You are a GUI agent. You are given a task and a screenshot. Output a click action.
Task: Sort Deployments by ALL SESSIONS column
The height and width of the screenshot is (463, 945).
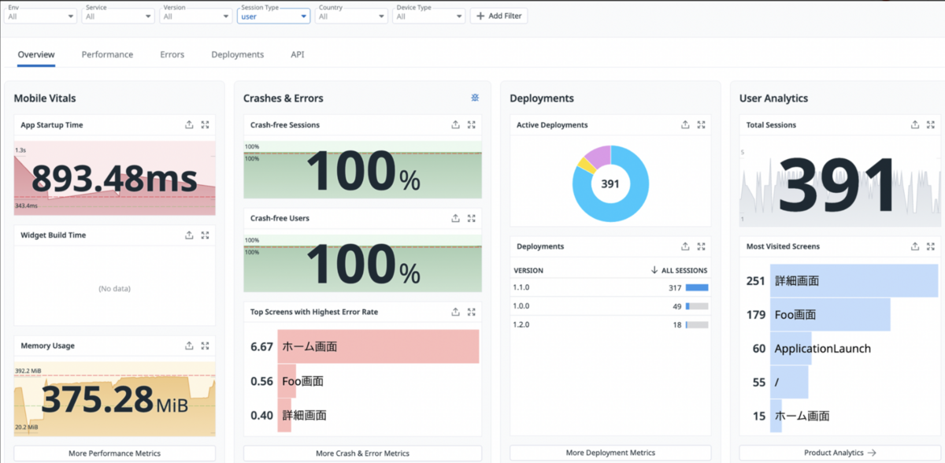682,269
